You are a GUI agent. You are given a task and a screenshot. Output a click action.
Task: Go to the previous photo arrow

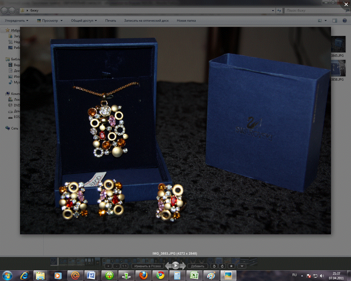[x=168, y=266]
